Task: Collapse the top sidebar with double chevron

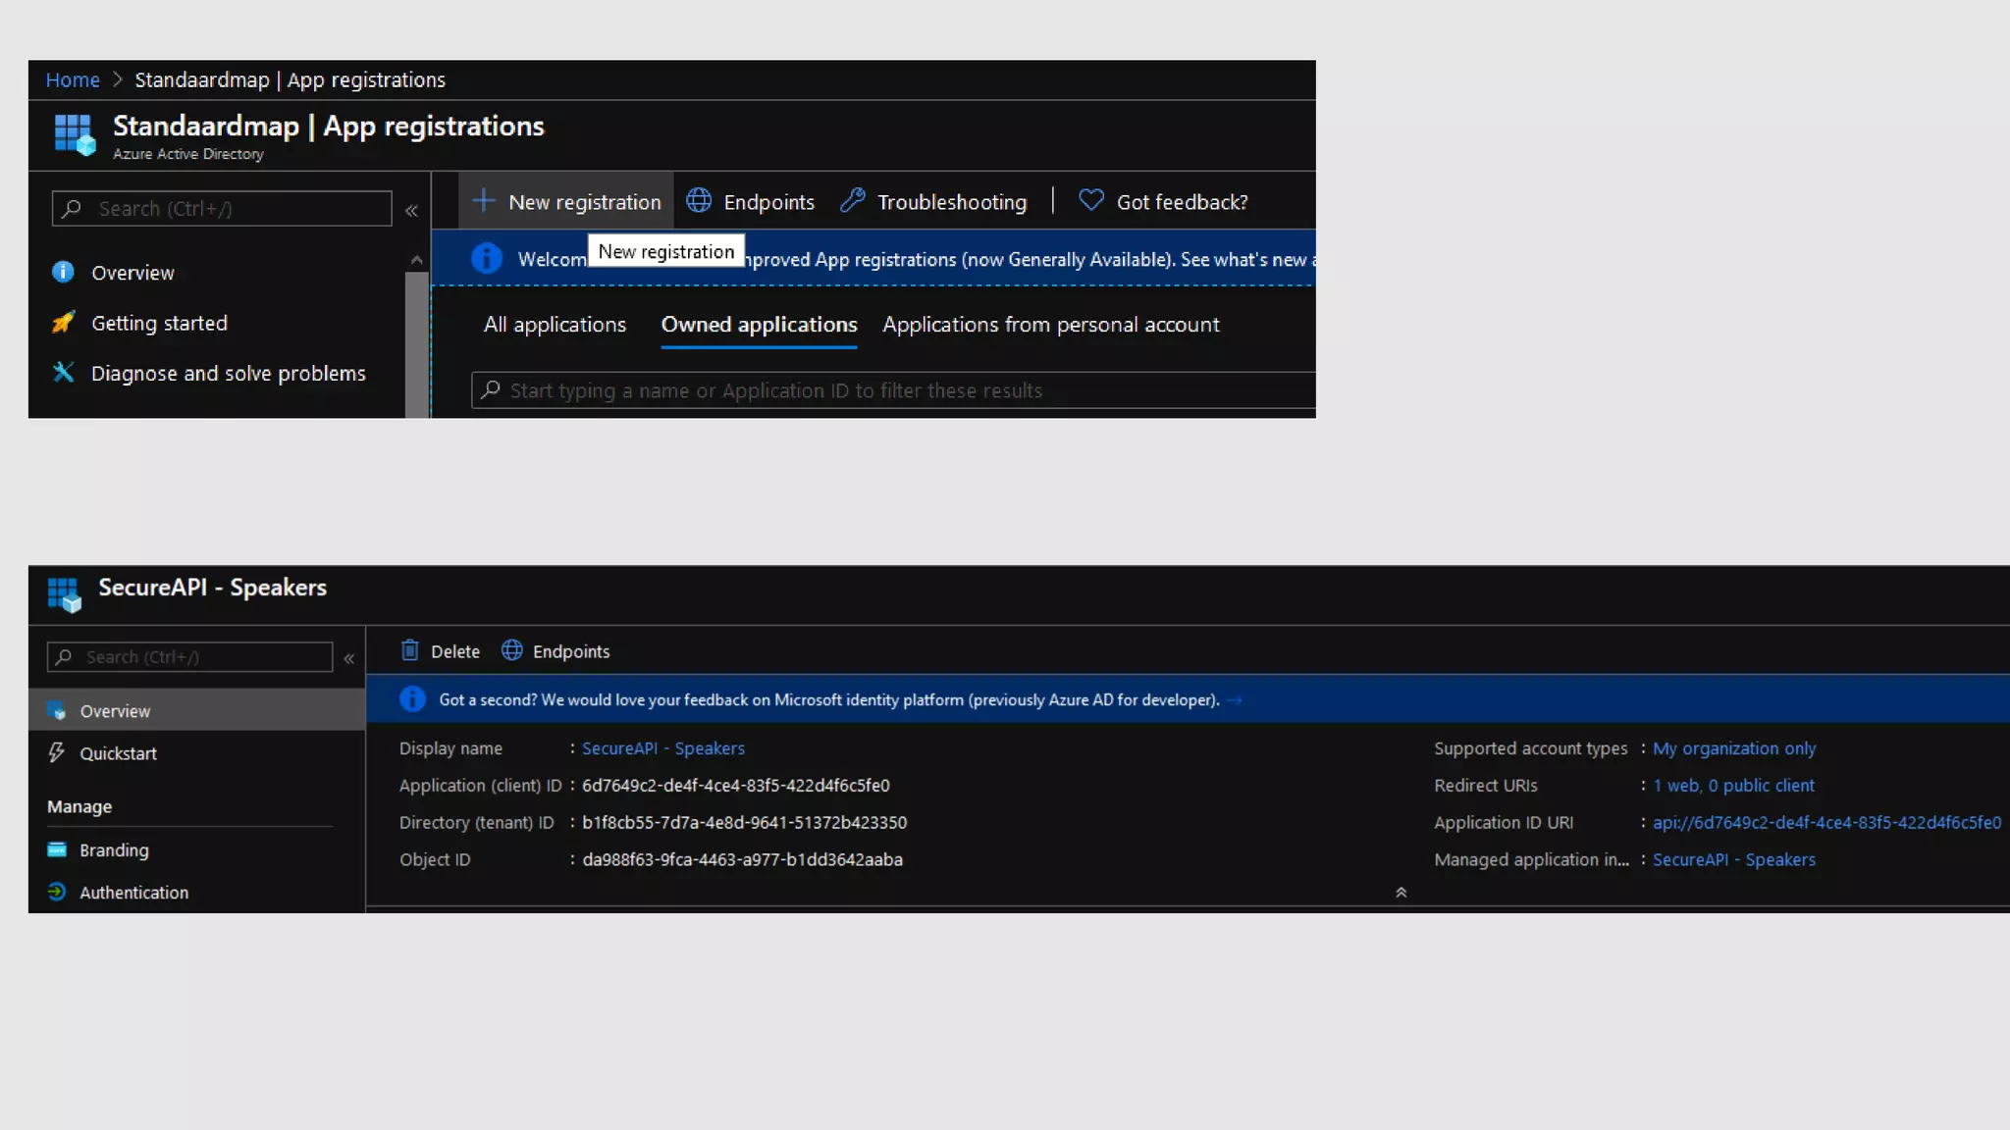Action: click(412, 210)
